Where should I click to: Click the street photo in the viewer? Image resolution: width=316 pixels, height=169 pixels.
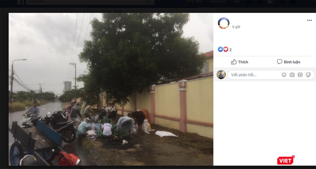pos(111,89)
